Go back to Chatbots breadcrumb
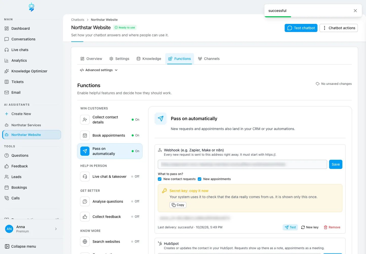366x254 pixels. 78,20
